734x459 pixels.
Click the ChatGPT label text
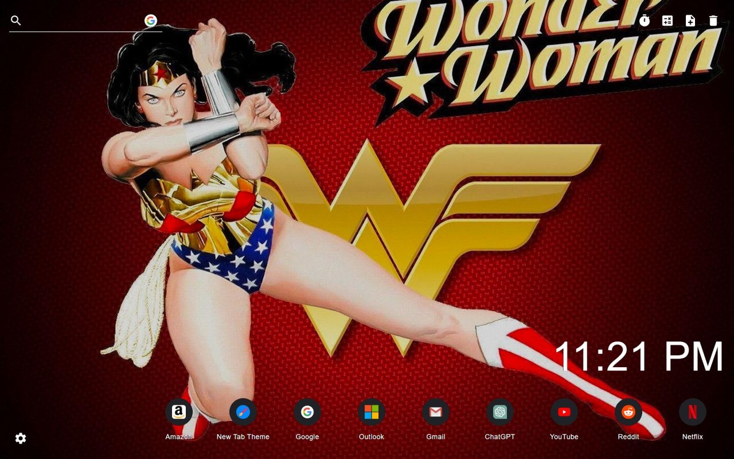[500, 437]
